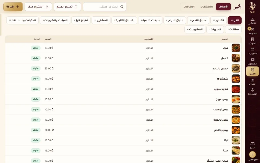Viewport: 260px width, 163px height.
Task: Open the مدير user profile avatar
Action: (252, 155)
